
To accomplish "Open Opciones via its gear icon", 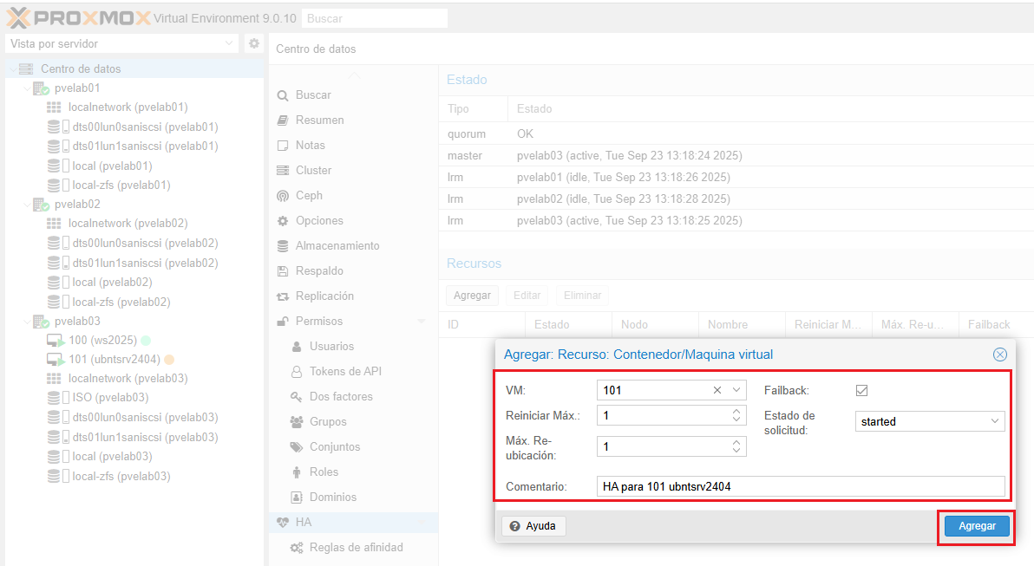I will pyautogui.click(x=283, y=221).
